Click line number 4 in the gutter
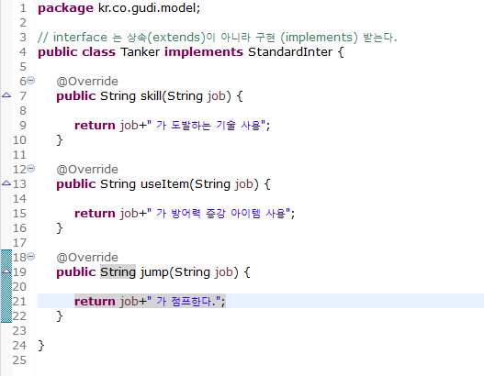Image resolution: width=484 pixels, height=376 pixels. [x=23, y=52]
